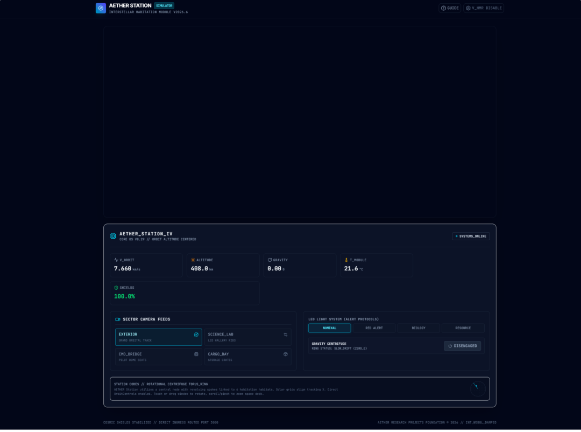This screenshot has width=581, height=432.
Task: Switch LED lights to BIOLOGY mode
Action: [x=419, y=328]
